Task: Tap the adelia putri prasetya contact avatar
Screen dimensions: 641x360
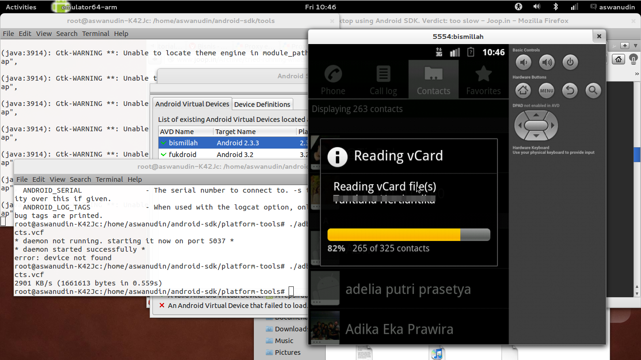Action: click(x=325, y=289)
